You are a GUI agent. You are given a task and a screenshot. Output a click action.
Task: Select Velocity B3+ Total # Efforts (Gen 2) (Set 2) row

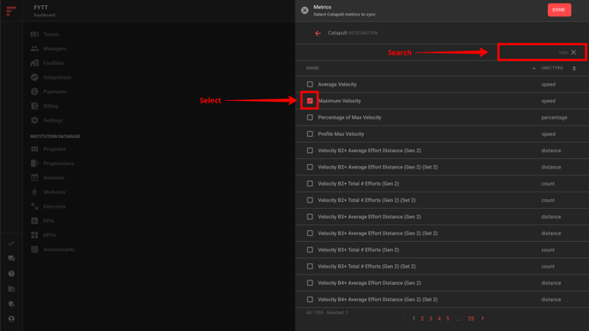pos(442,267)
